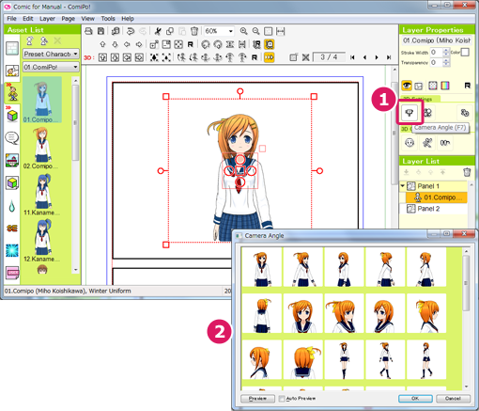Click the Zoom Out magnifier icon

coord(255,31)
